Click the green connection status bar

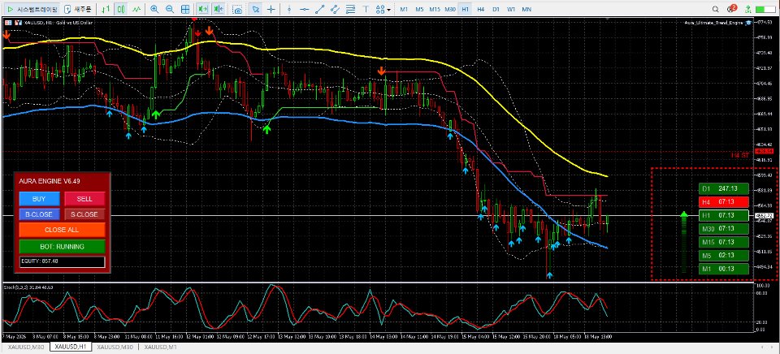(x=765, y=10)
